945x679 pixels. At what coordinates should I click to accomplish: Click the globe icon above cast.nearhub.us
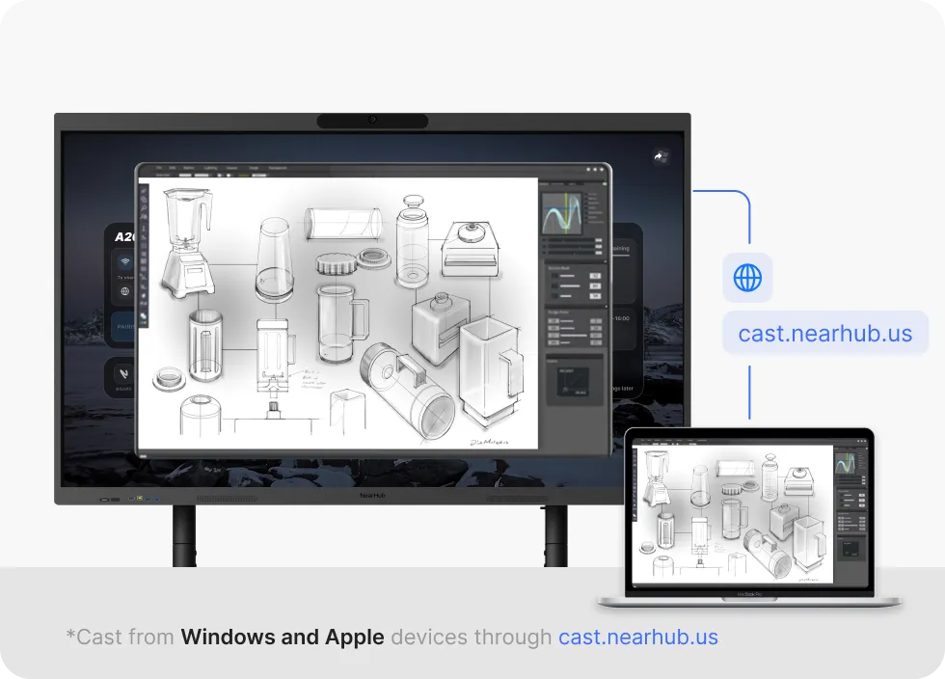[x=747, y=277]
